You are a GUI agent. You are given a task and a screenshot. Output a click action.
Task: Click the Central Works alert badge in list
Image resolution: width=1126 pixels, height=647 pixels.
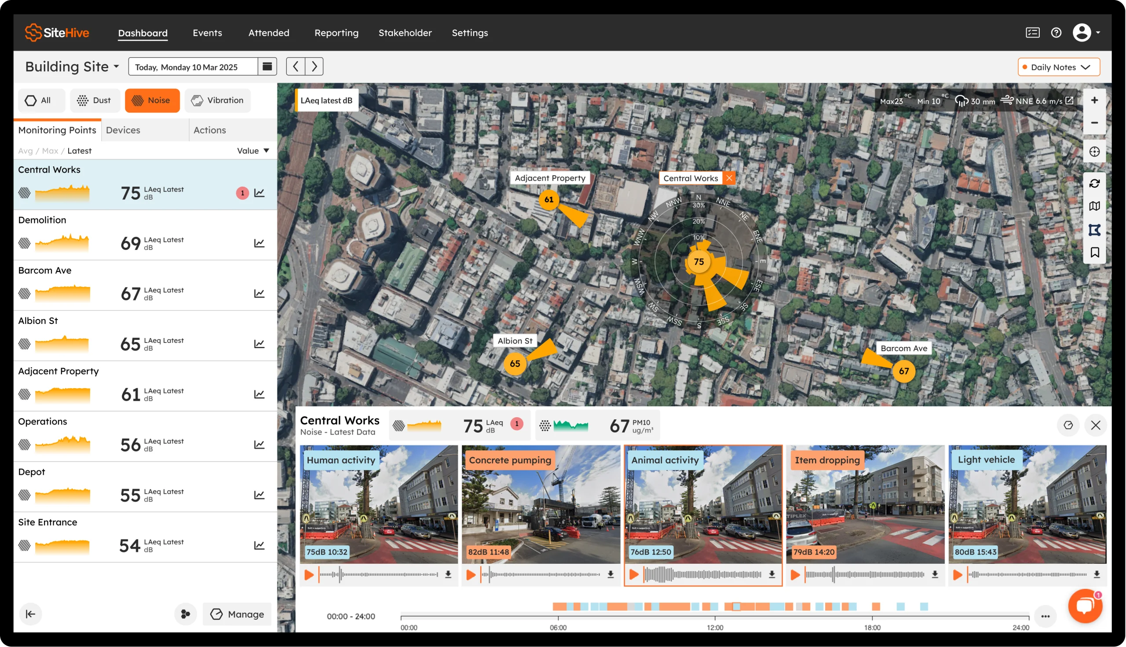tap(242, 193)
